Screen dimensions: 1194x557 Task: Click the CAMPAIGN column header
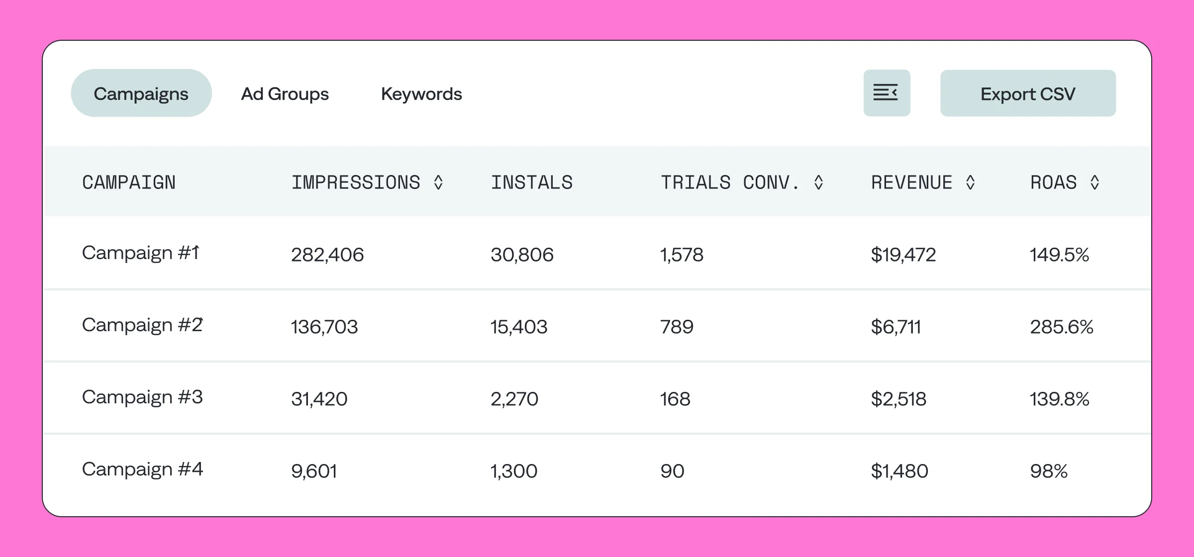[x=129, y=183]
